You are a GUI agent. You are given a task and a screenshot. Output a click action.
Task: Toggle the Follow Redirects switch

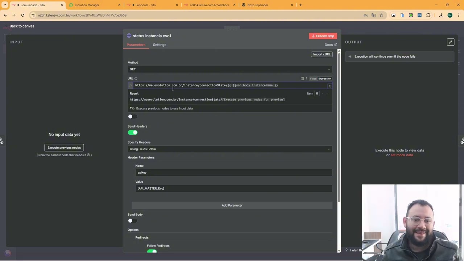(x=152, y=251)
